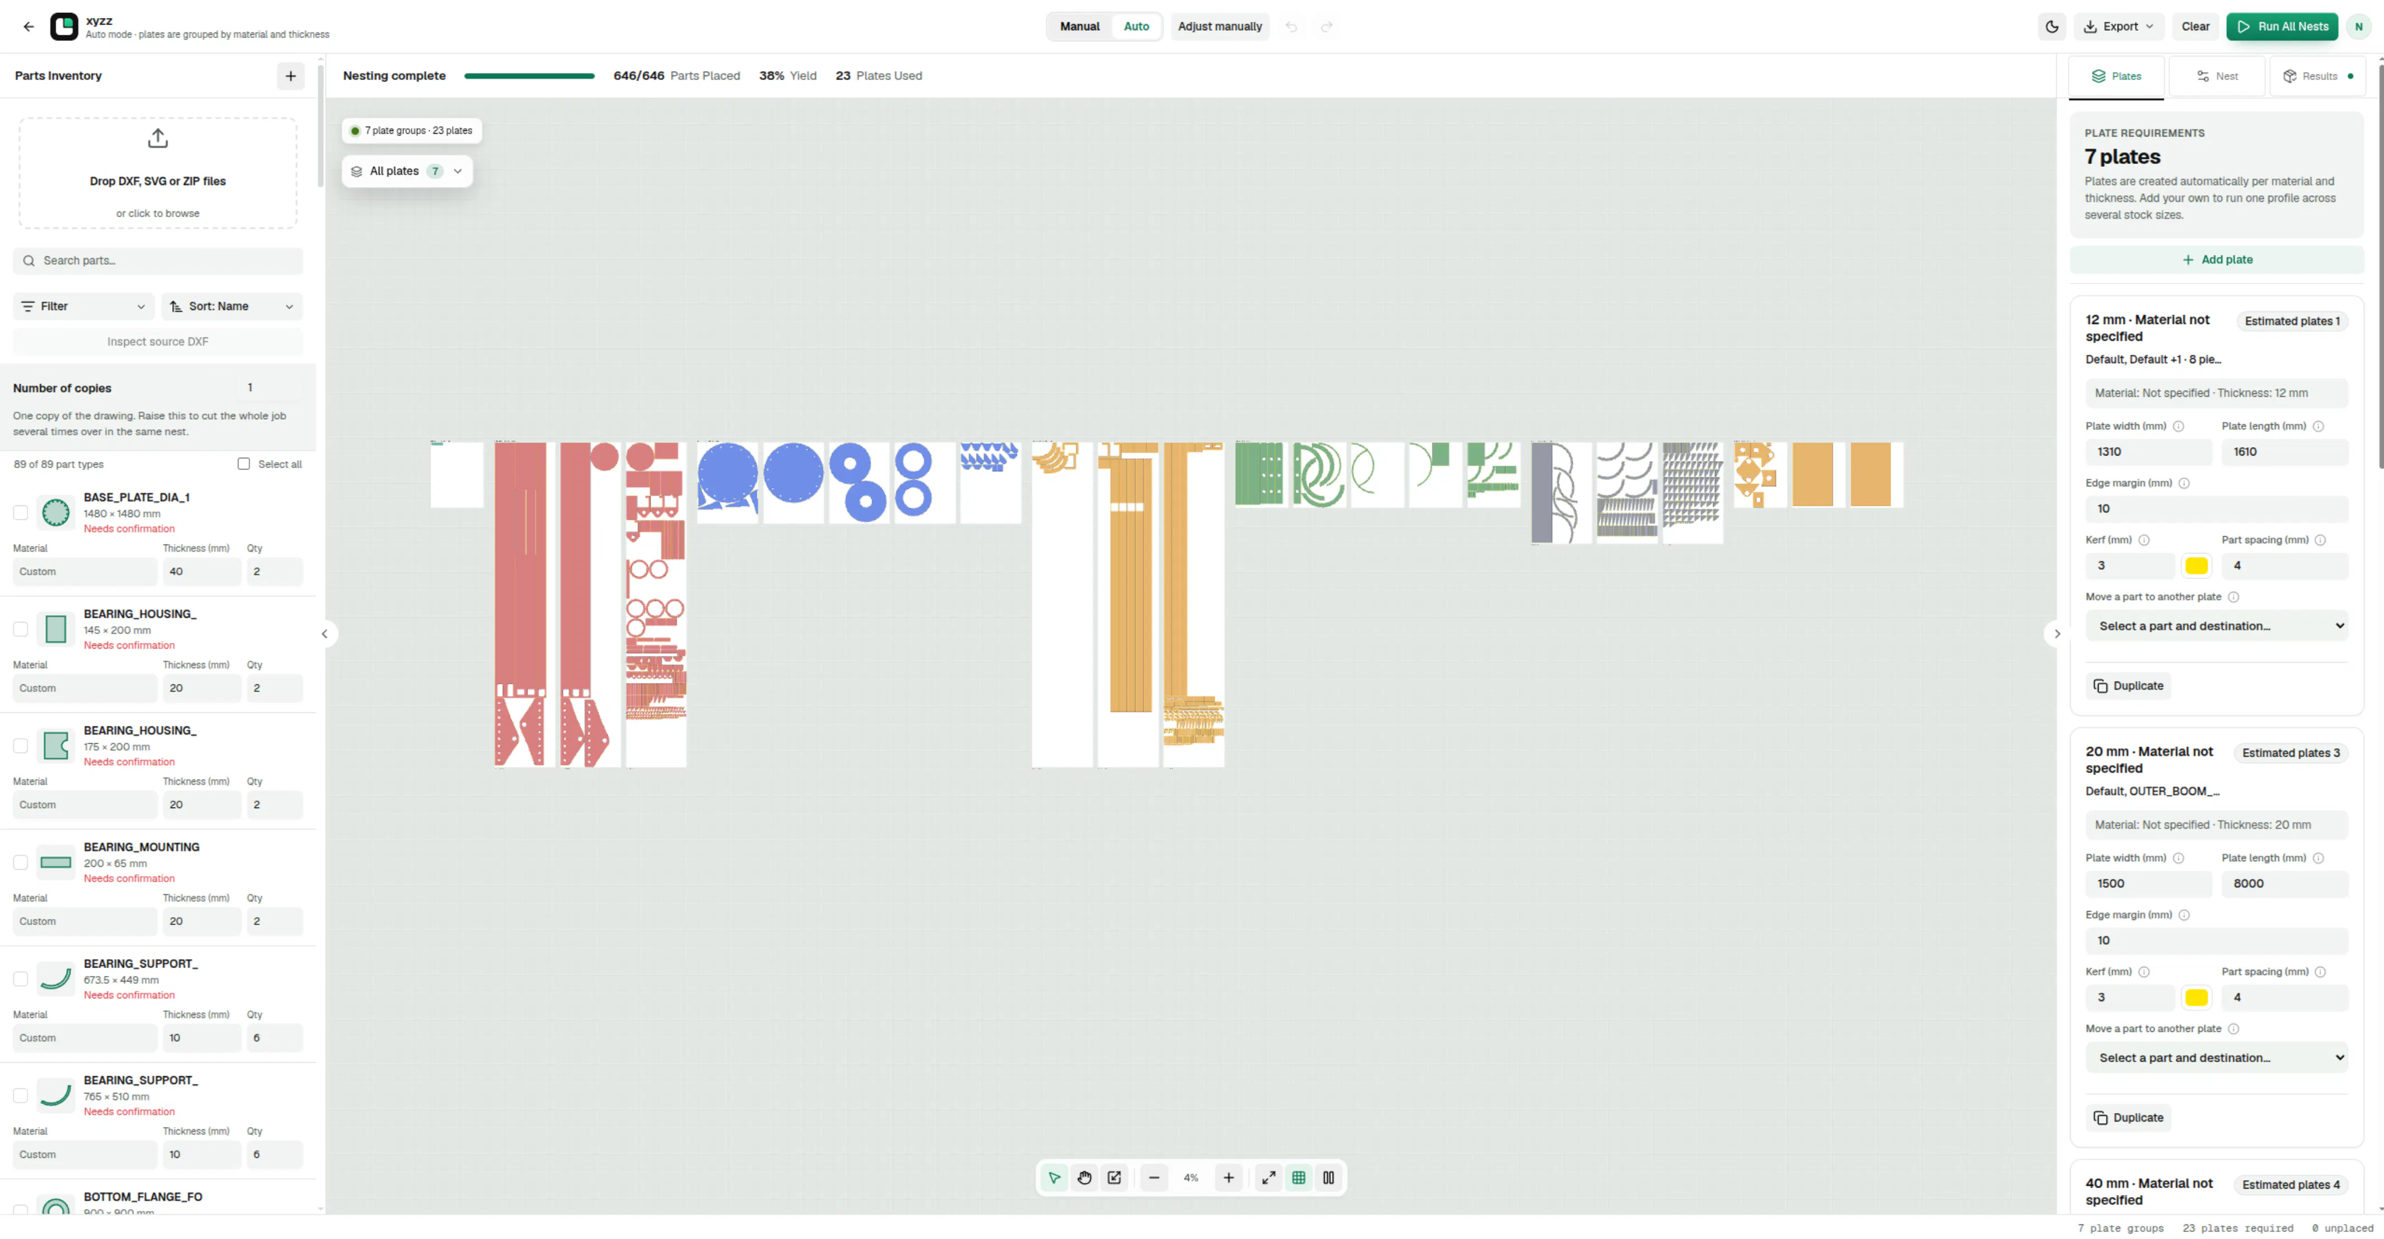
Task: Duplicate the 12 mm plate
Action: tap(2128, 686)
